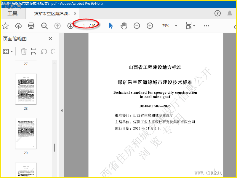
Task: Open the 工具 tab
Action: [x=12, y=13]
